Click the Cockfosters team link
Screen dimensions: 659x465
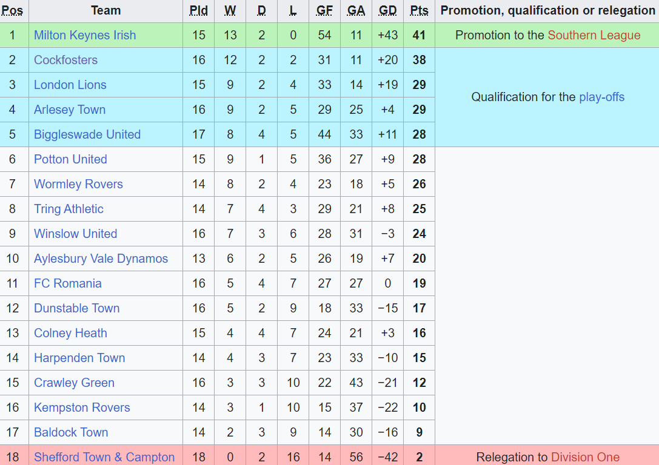click(x=65, y=60)
